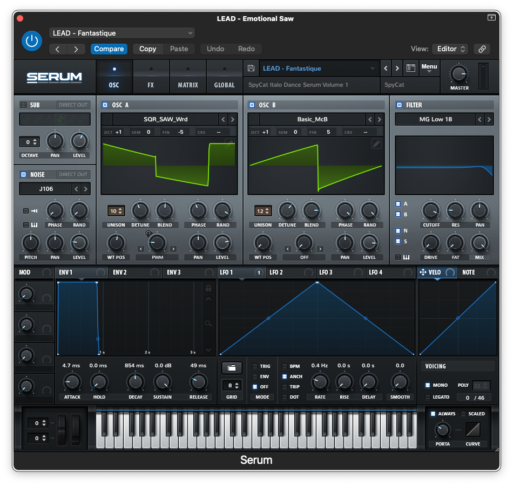Open the MG Low 18 filter type menu
Image resolution: width=513 pixels, height=486 pixels.
(x=435, y=119)
